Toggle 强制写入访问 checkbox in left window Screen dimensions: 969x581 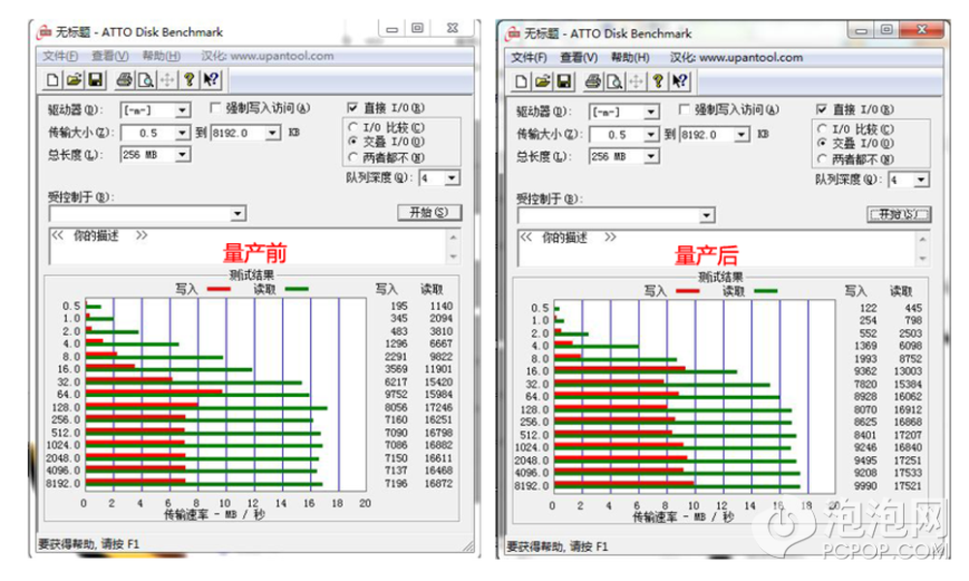(215, 108)
